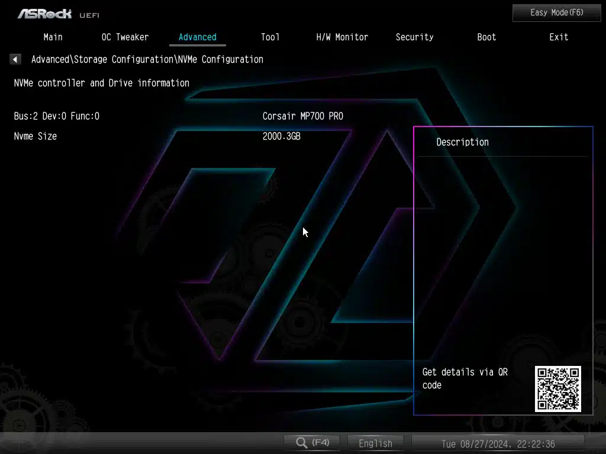
Task: Click the search magnifier (F4) button
Action: [312, 442]
